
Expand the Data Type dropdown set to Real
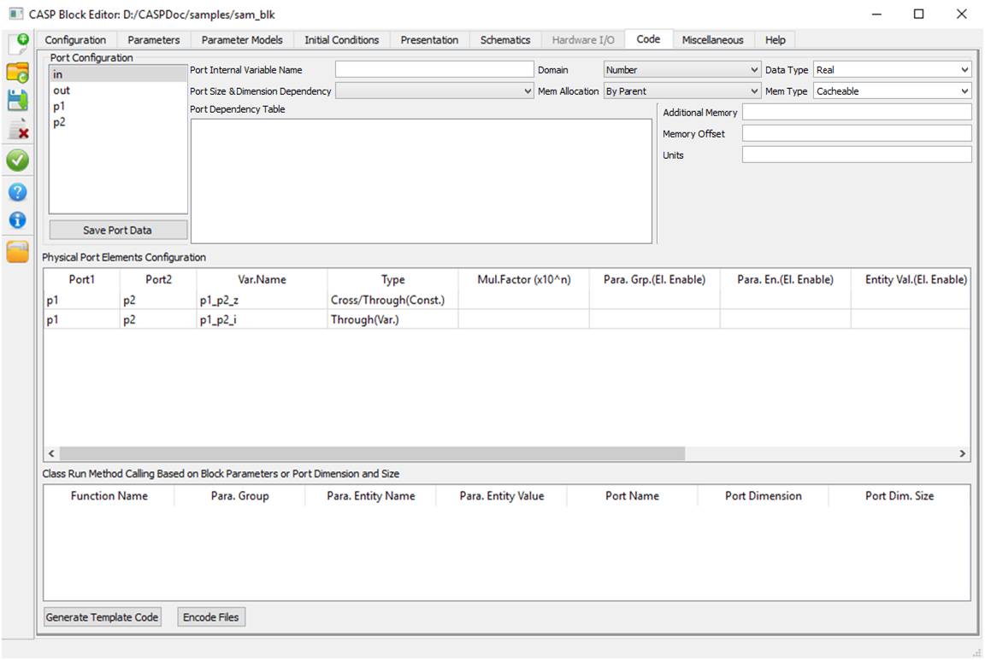click(x=892, y=70)
